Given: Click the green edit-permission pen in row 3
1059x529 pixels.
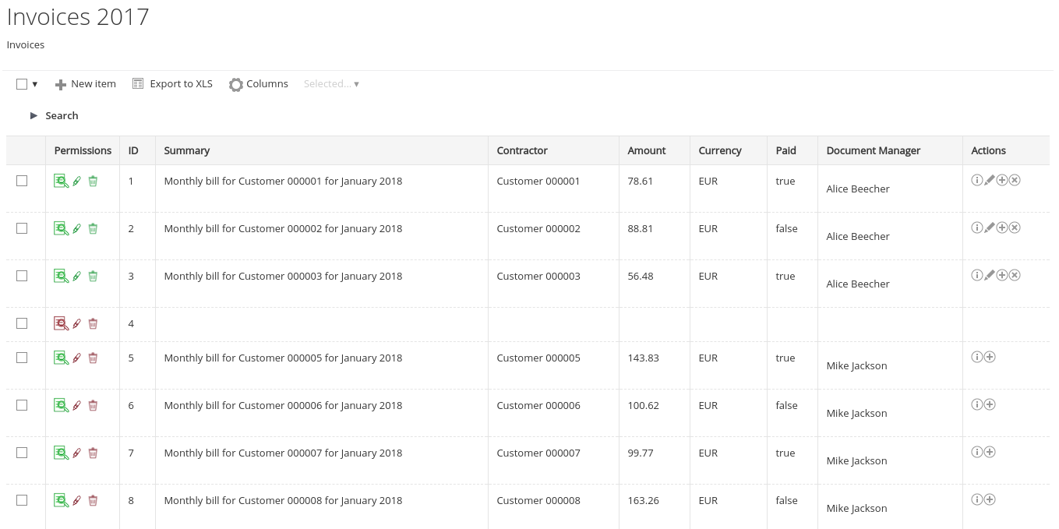Looking at the screenshot, I should pos(76,276).
